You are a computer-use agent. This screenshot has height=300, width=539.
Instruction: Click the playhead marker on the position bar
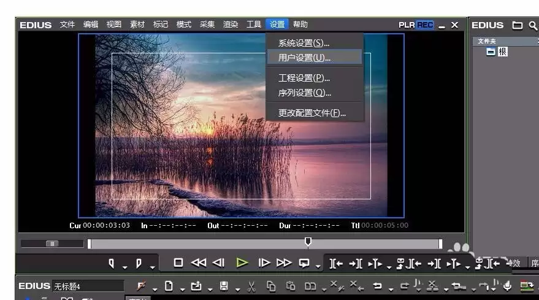(x=308, y=242)
